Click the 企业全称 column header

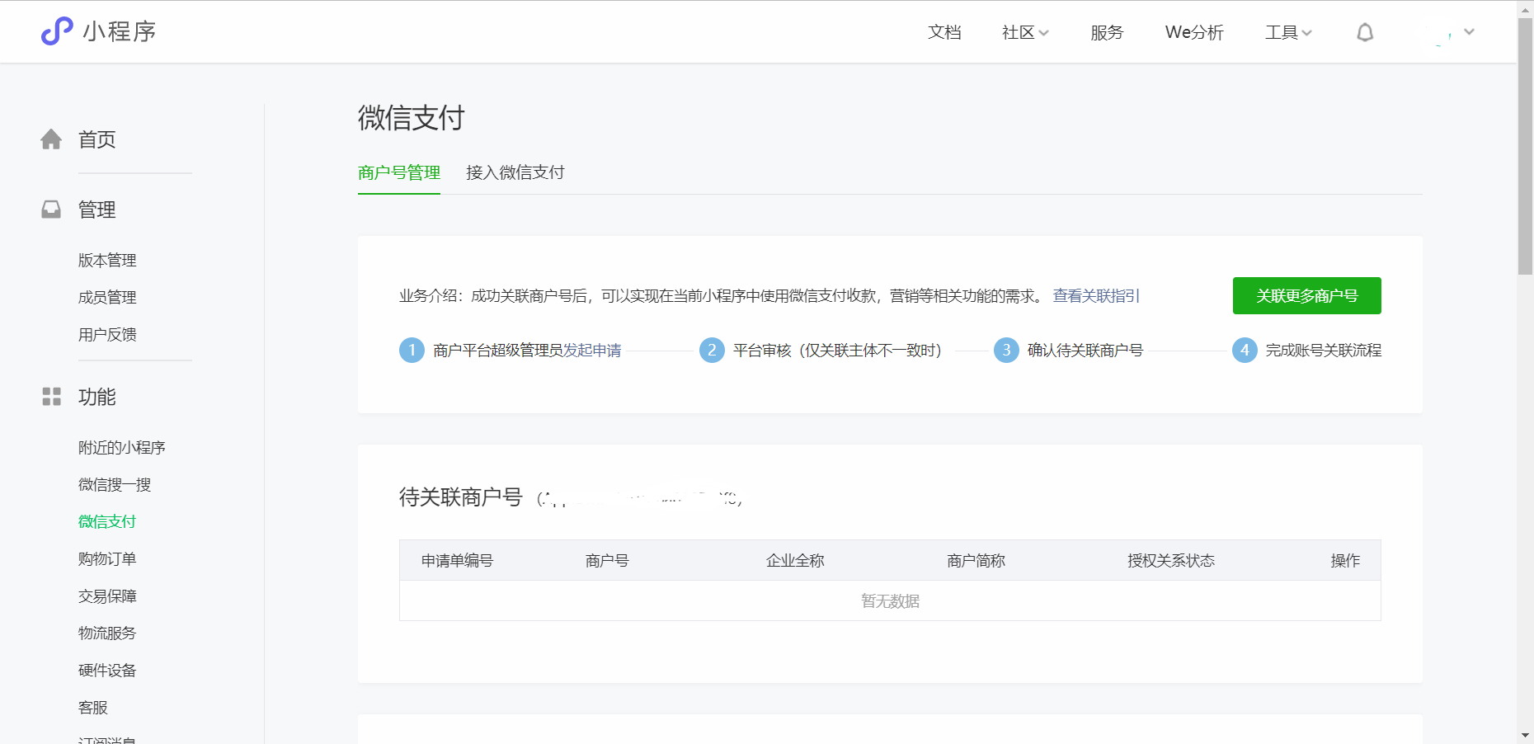pyautogui.click(x=795, y=561)
